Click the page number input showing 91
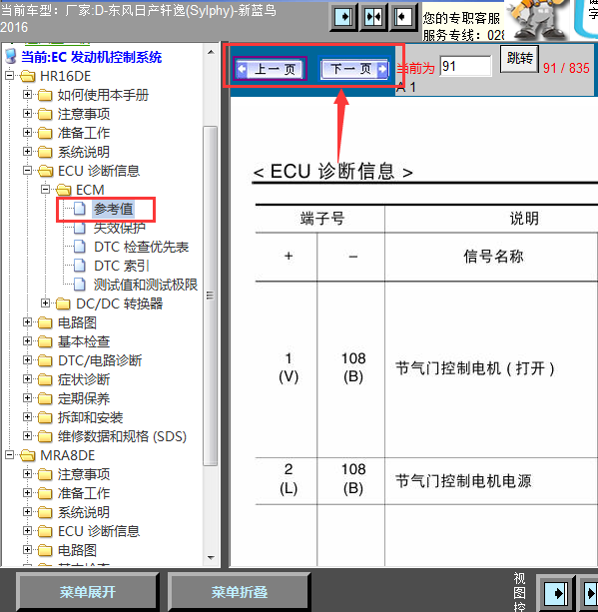Image resolution: width=598 pixels, height=612 pixels. pyautogui.click(x=465, y=66)
